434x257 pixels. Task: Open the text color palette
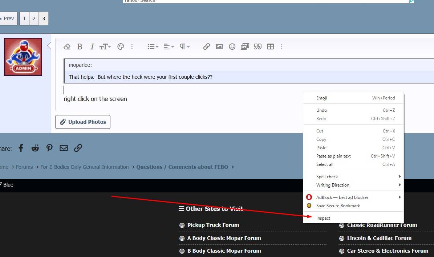pos(121,46)
